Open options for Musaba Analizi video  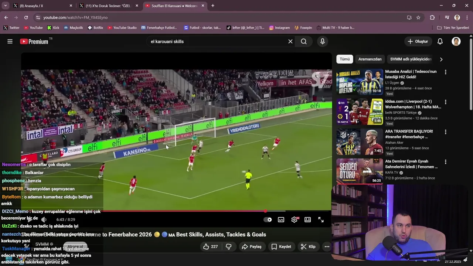[x=445, y=72]
